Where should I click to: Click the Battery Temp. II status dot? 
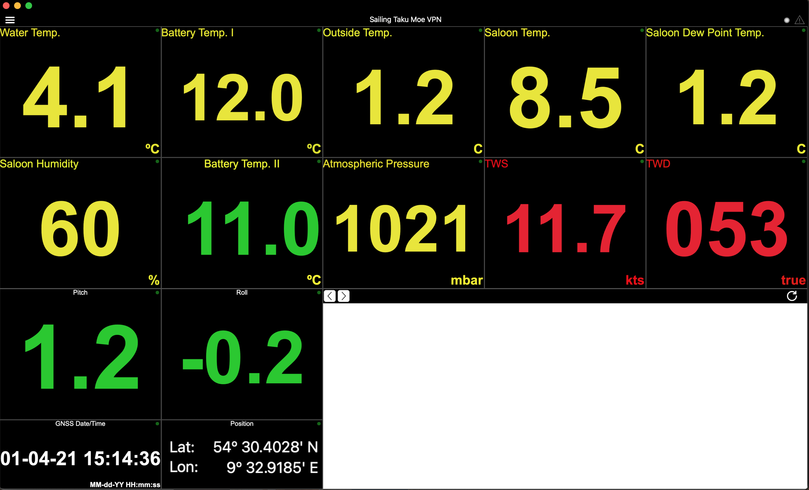point(318,161)
